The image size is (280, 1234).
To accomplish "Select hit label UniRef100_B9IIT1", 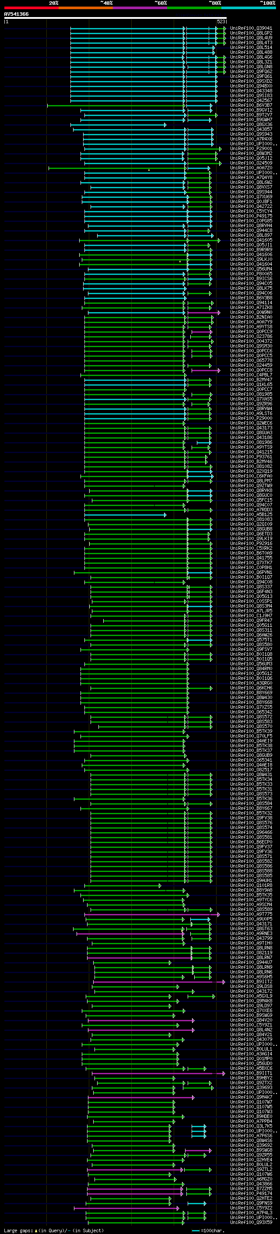I will pyautogui.click(x=251, y=1073).
